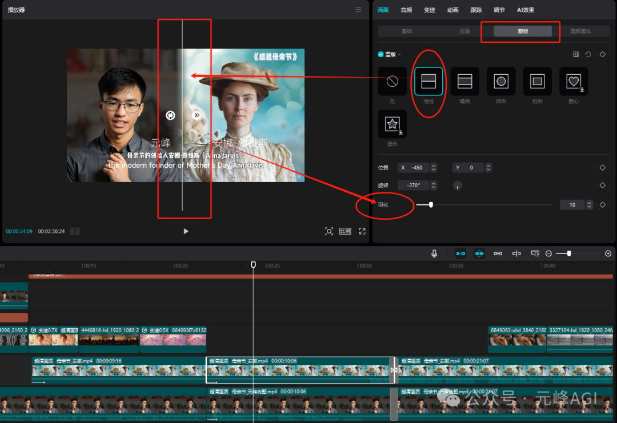Select the 圆形 circle mask shape
Viewport: 617px width, 423px height.
click(x=501, y=82)
